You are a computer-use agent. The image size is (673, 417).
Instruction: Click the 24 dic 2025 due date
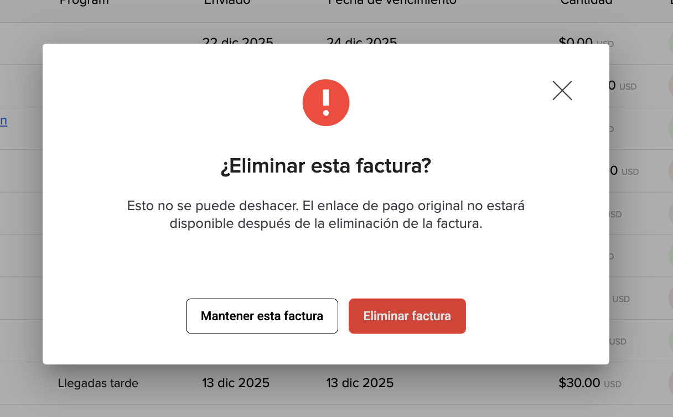tap(361, 42)
